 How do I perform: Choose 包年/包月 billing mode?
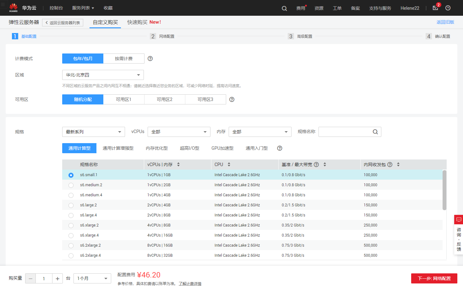(x=83, y=59)
